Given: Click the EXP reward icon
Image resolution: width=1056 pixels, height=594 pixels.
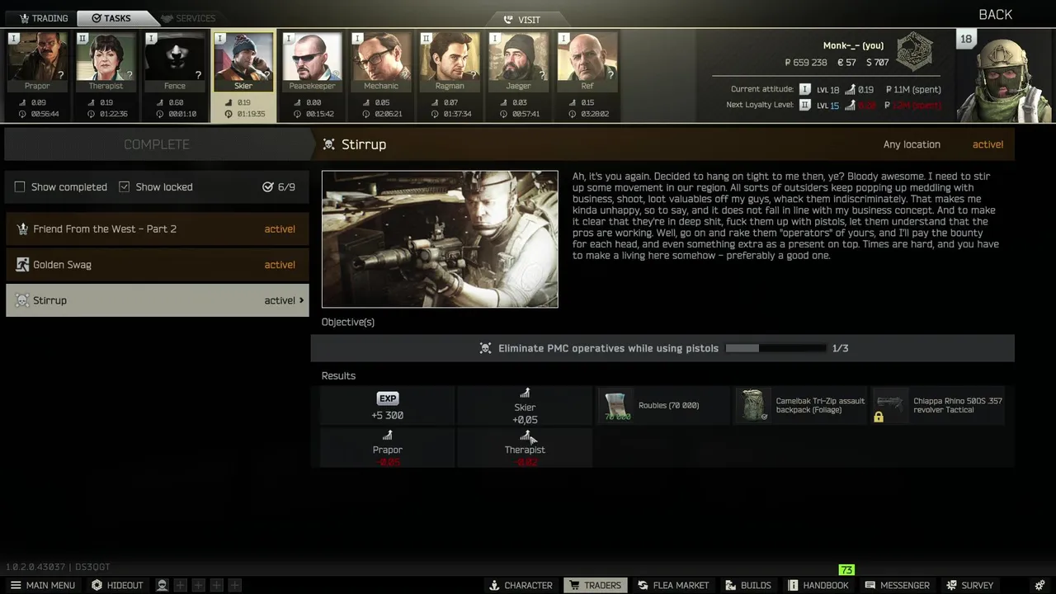Looking at the screenshot, I should coord(387,398).
